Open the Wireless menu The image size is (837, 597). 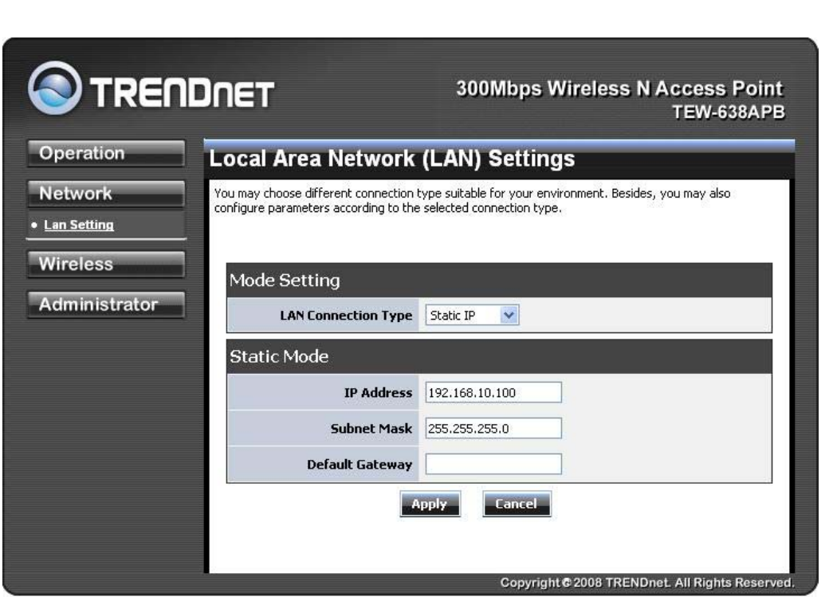tap(106, 264)
